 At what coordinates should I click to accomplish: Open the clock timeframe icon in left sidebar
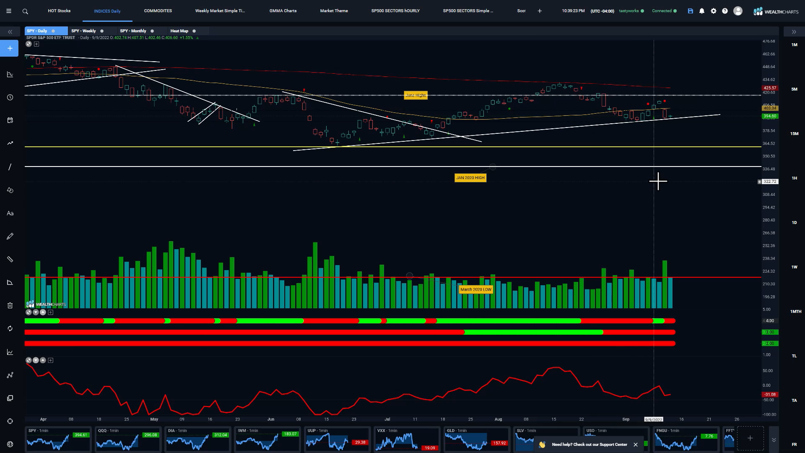point(10,97)
